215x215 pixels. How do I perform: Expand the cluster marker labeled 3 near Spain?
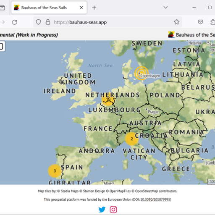(55, 171)
